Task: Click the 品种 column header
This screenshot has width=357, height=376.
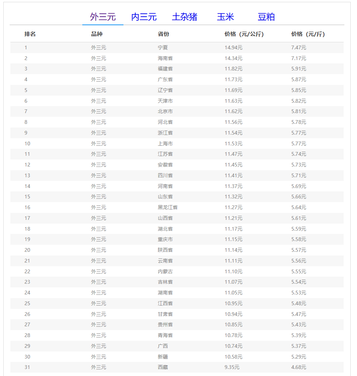Action: (x=97, y=34)
